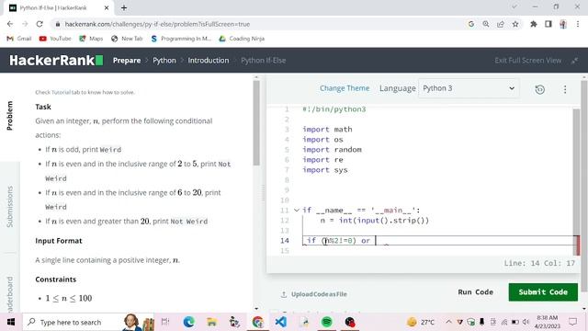
Task: Click the browser address bar URL
Action: (x=157, y=24)
